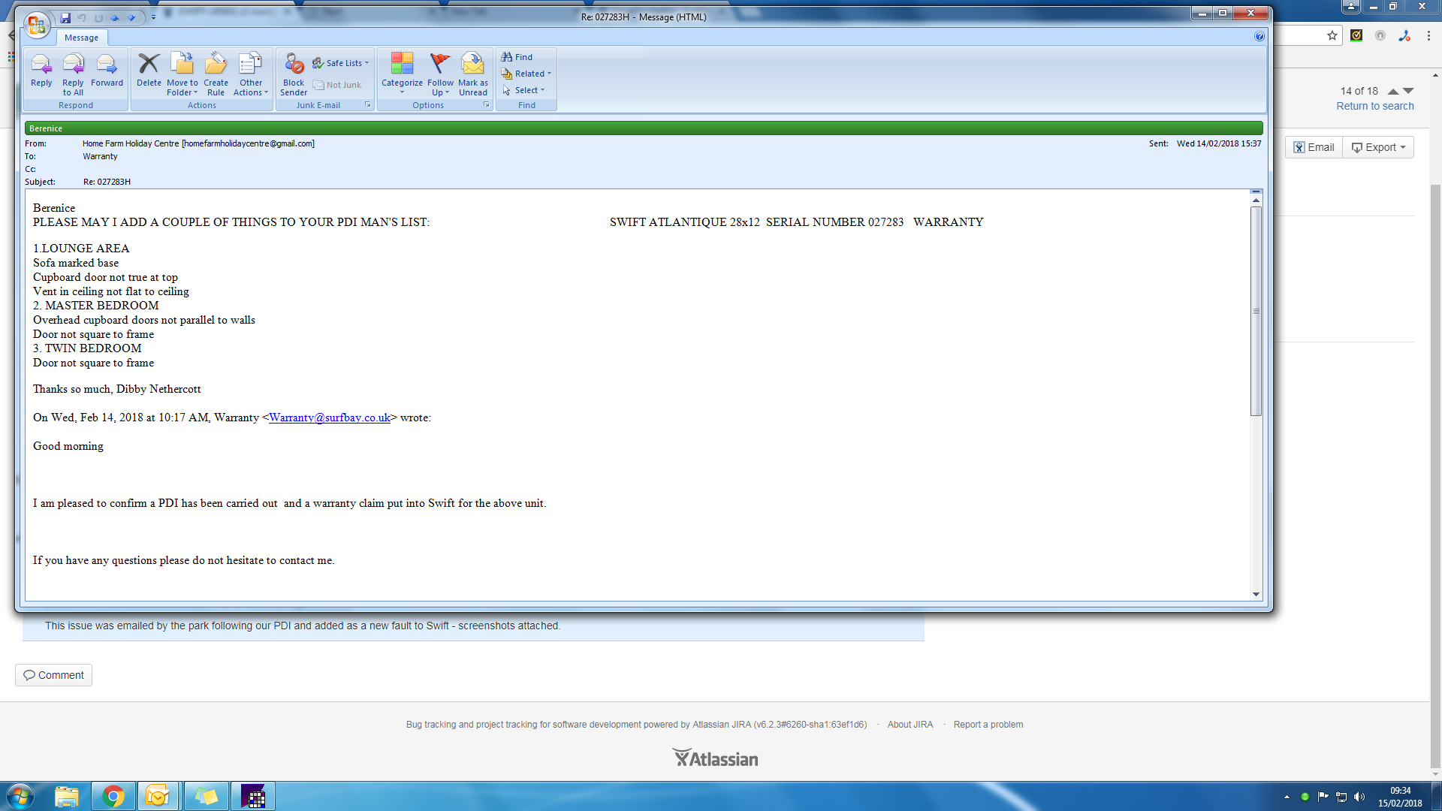Delete the open message
The width and height of the screenshot is (1442, 811).
click(x=149, y=65)
